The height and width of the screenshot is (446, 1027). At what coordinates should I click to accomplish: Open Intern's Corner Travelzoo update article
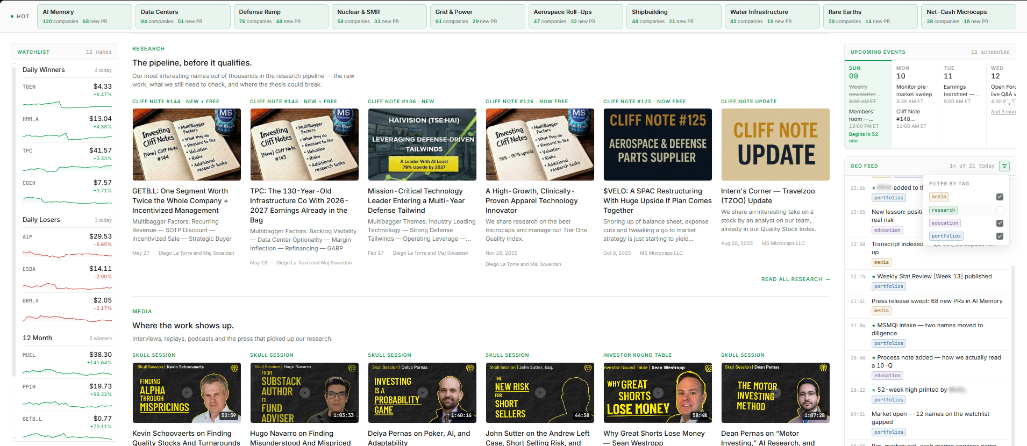[x=768, y=196]
